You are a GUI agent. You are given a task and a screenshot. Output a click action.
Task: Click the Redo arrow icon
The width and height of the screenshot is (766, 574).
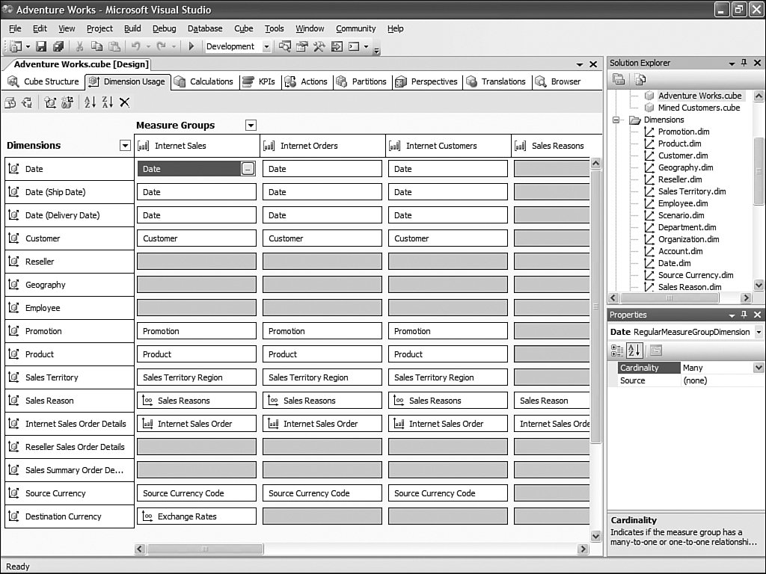161,46
